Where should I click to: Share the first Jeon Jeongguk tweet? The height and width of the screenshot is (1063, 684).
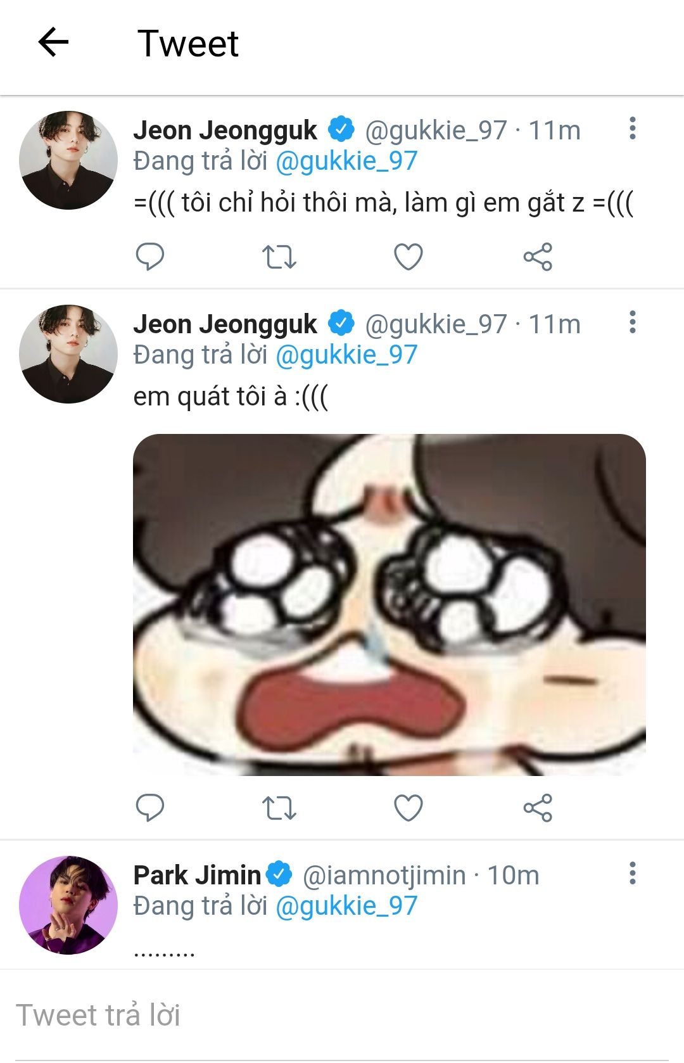point(538,257)
